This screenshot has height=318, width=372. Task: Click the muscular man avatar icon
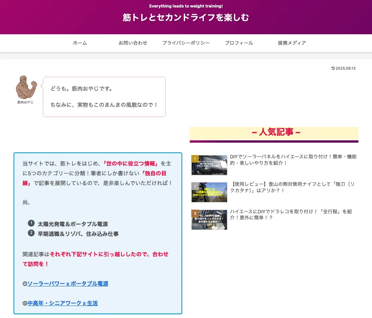click(x=26, y=87)
